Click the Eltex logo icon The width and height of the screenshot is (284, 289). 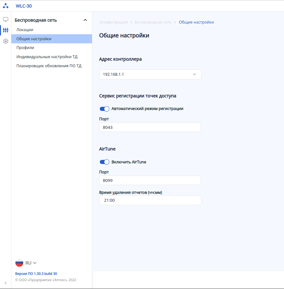tap(6, 6)
